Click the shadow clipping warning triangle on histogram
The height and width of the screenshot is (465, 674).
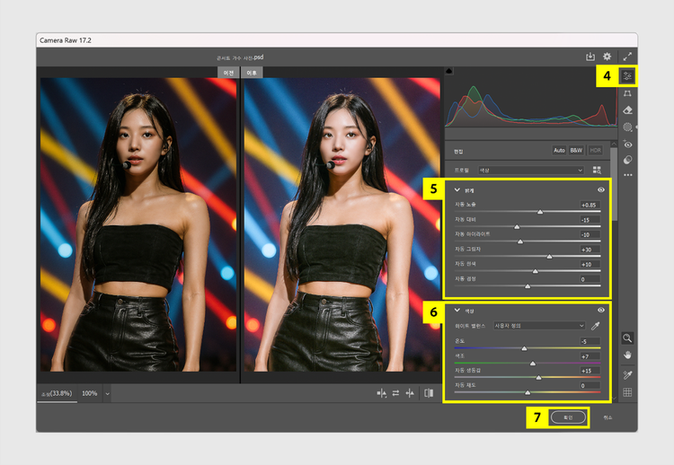pyautogui.click(x=448, y=71)
